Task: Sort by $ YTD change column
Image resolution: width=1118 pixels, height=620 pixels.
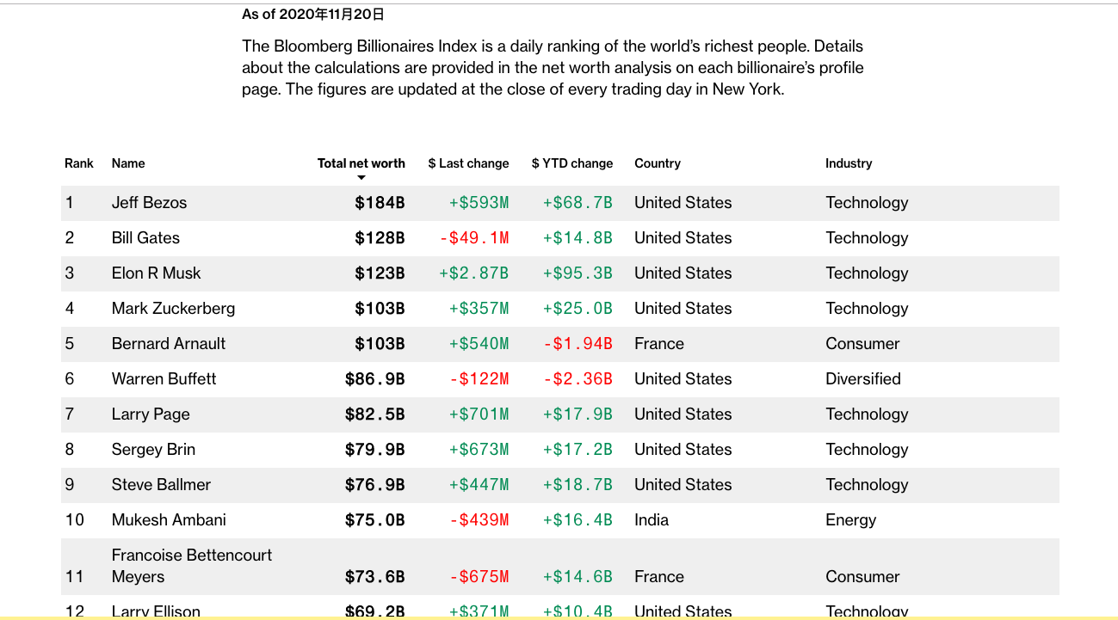Action: pos(572,163)
